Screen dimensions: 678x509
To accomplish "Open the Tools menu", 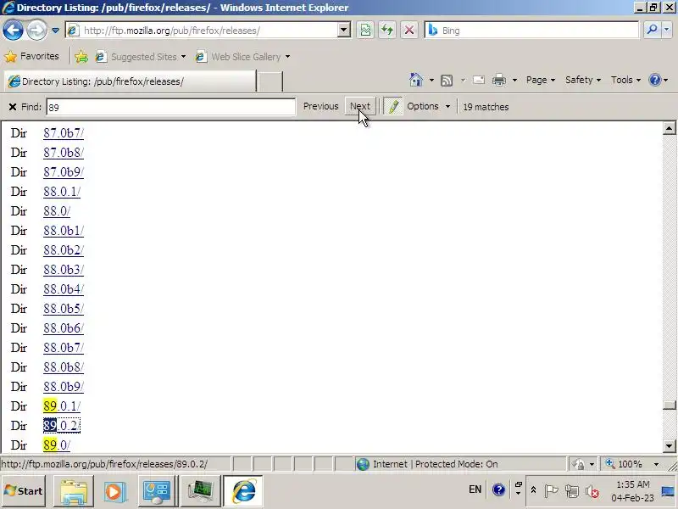I will (x=625, y=80).
